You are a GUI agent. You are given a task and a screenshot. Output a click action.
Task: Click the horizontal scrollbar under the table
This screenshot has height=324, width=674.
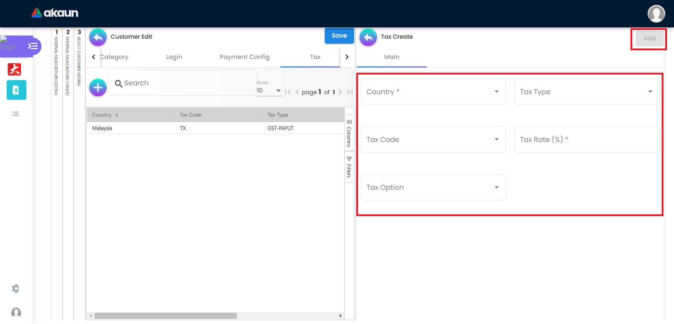166,316
